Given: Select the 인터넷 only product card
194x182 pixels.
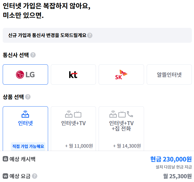Looking at the screenshot, I should coord(25,128).
